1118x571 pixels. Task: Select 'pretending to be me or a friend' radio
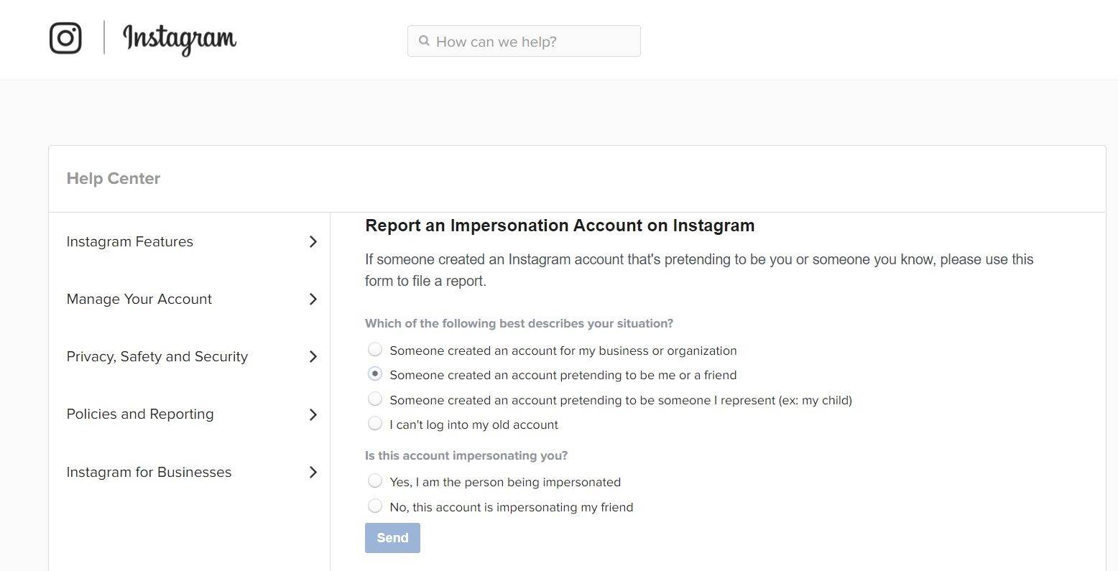coord(375,374)
